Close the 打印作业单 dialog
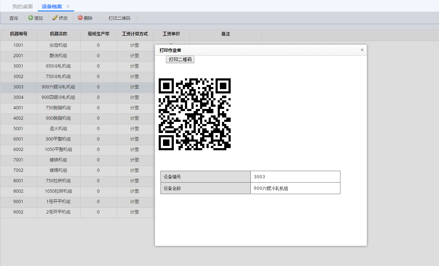Viewport: 439px width, 266px height. coord(362,50)
